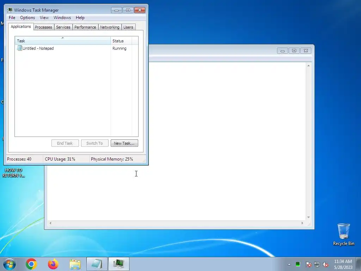Launch Google Chrome from the taskbar
This screenshot has width=361, height=271.
tap(31, 264)
